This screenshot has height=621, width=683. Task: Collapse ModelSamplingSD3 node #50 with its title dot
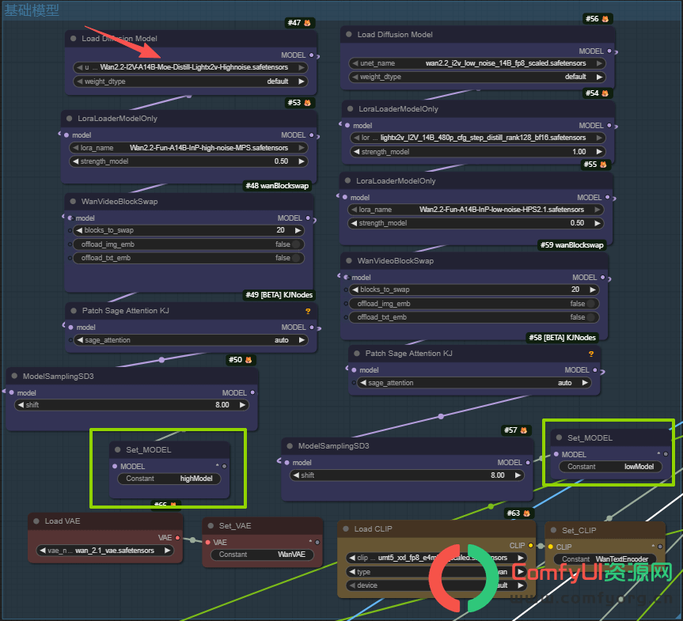pos(14,376)
